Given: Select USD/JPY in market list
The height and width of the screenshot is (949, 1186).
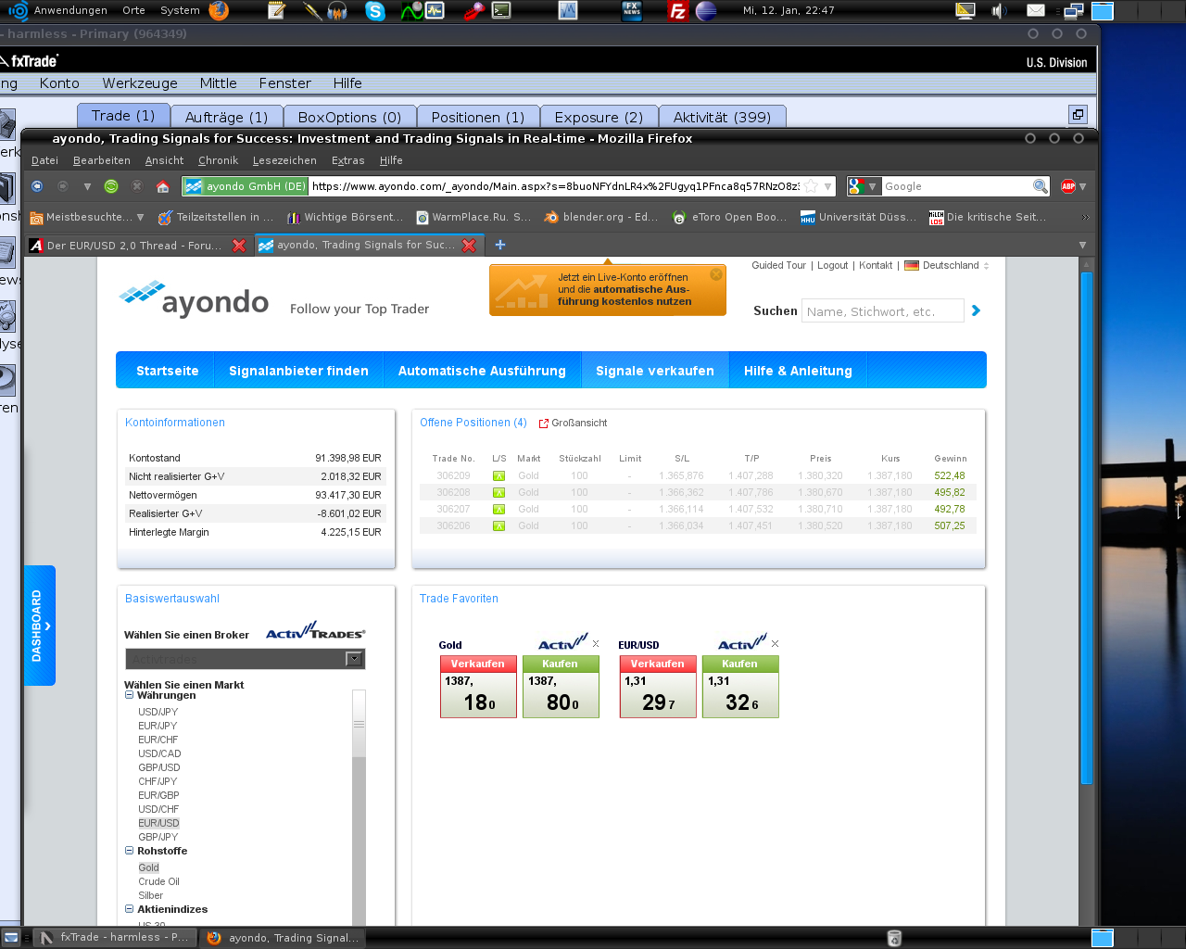Looking at the screenshot, I should click(x=158, y=712).
